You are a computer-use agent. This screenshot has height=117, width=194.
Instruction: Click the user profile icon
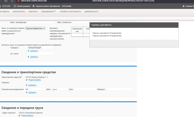coord(183,6)
